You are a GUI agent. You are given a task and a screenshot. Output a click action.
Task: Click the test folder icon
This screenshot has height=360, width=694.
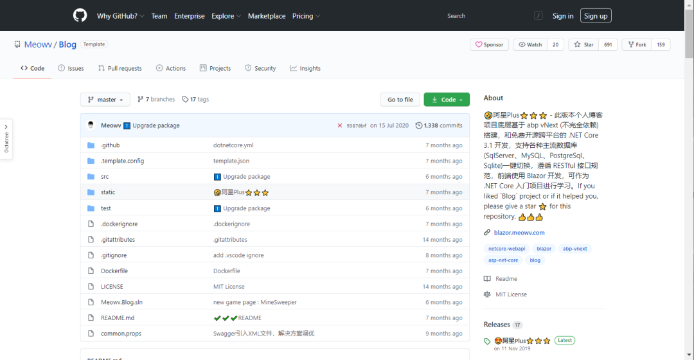[91, 208]
